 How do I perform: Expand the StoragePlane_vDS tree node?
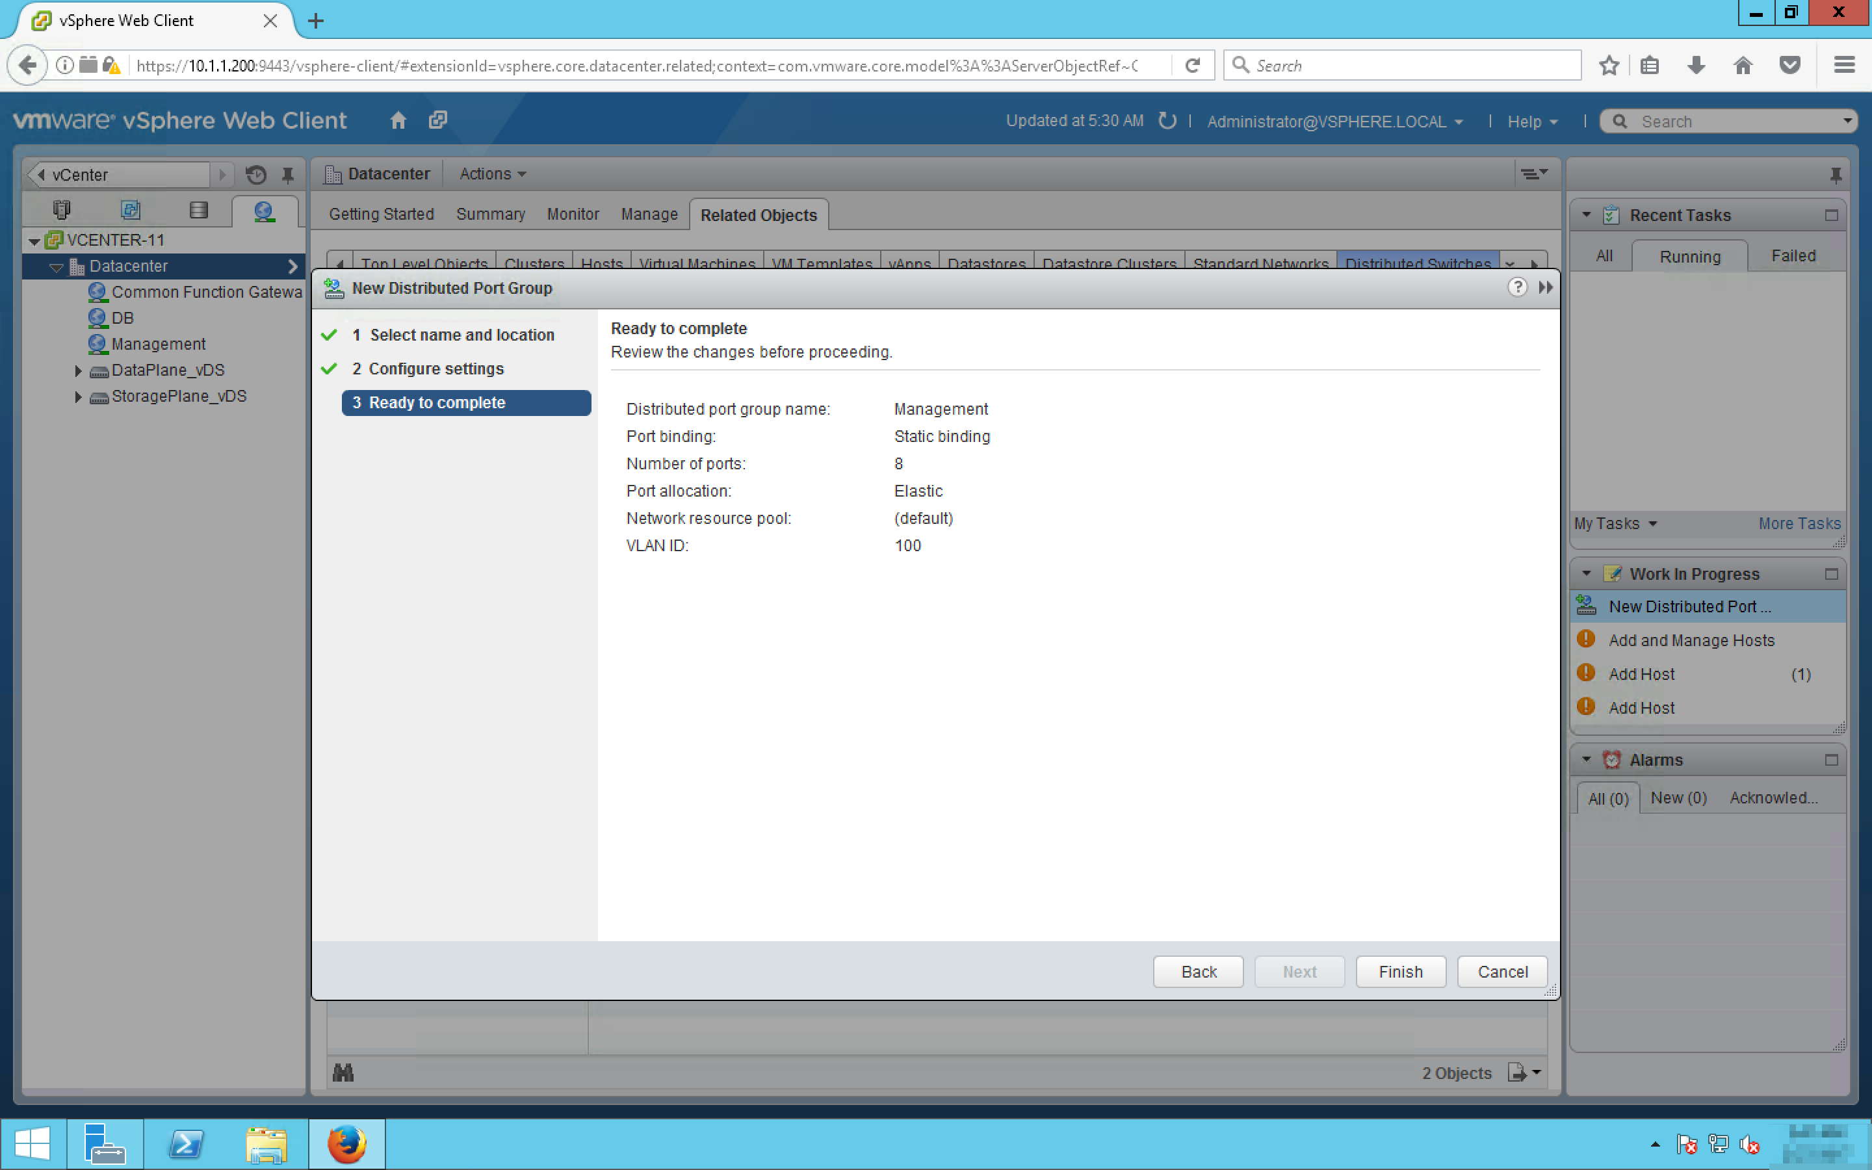tap(78, 397)
